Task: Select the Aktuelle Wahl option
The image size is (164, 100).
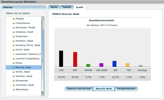Action: coord(104,89)
